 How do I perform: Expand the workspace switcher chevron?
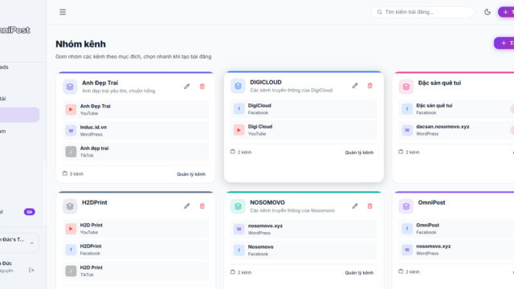[x=32, y=242]
